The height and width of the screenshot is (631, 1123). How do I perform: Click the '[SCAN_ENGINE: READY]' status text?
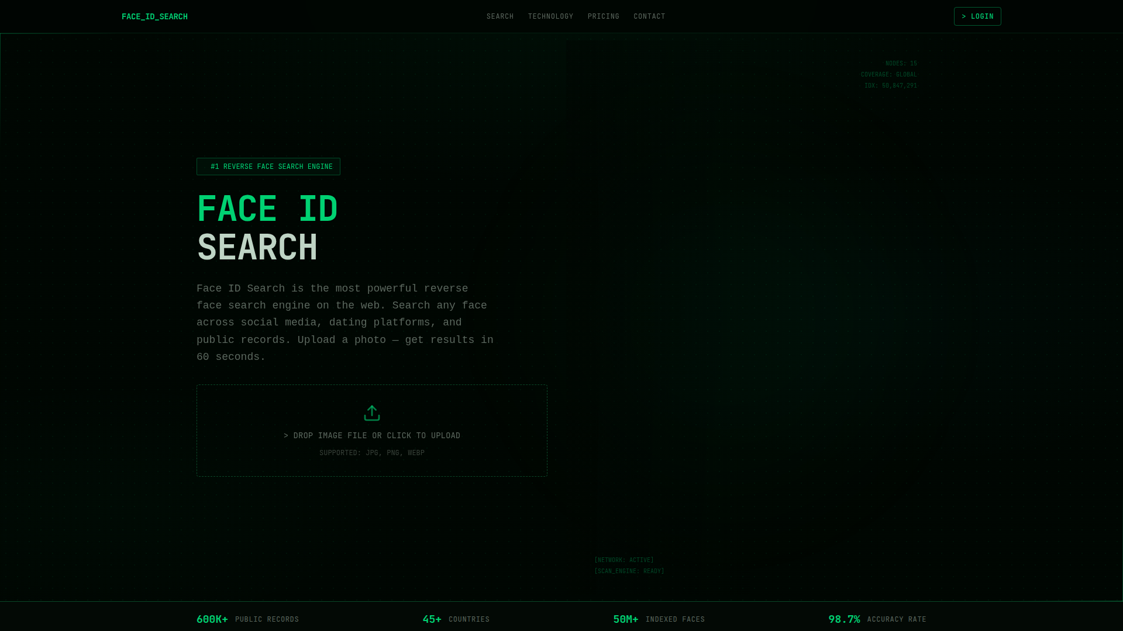(629, 571)
